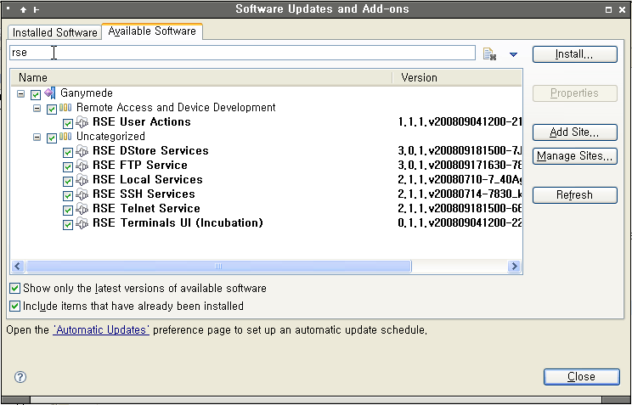Click the feature icon of RSE User Actions
This screenshot has width=632, height=405.
point(82,121)
